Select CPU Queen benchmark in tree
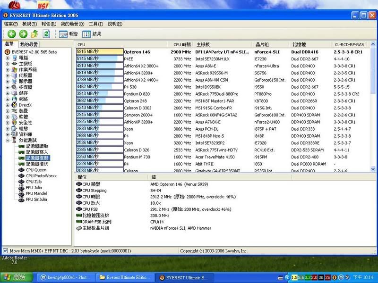378x283 pixels. pos(36,170)
